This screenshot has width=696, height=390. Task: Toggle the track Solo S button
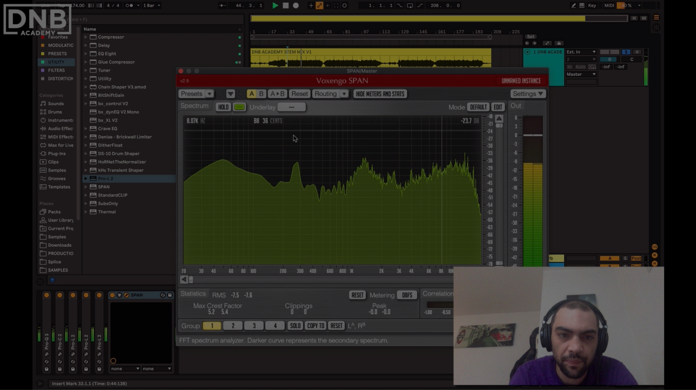[626, 52]
